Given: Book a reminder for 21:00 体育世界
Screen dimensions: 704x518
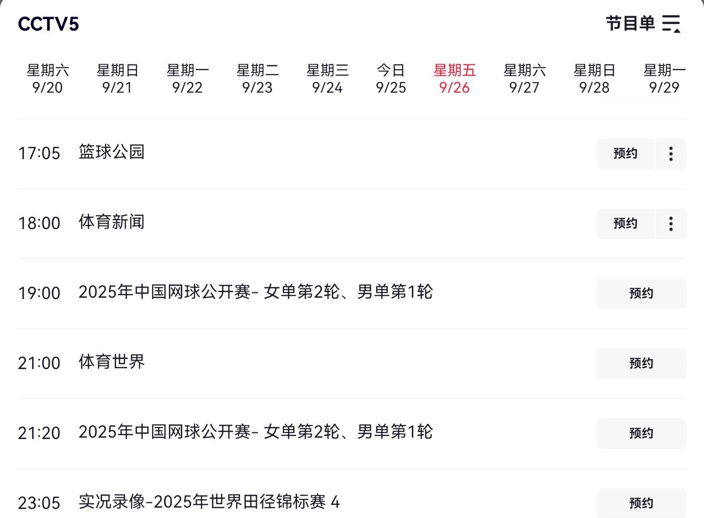Looking at the screenshot, I should (x=641, y=364).
